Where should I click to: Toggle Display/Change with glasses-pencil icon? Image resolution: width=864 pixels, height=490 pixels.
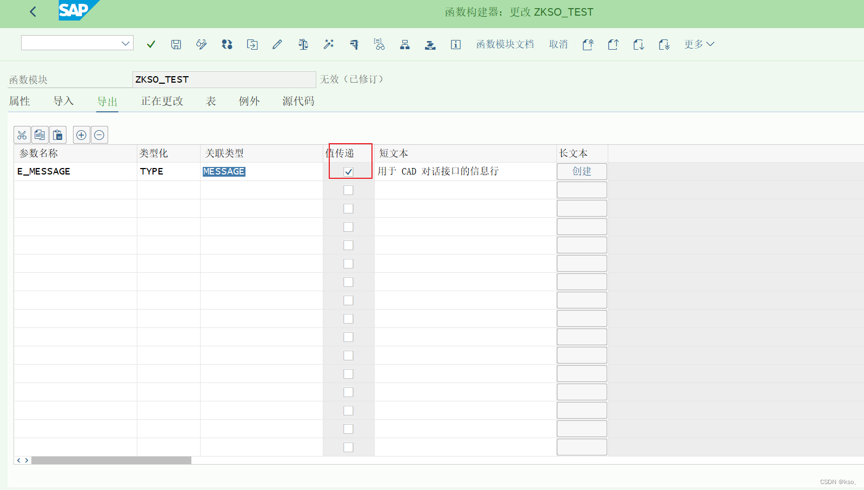pos(202,44)
